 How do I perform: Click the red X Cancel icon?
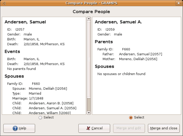click(x=88, y=128)
